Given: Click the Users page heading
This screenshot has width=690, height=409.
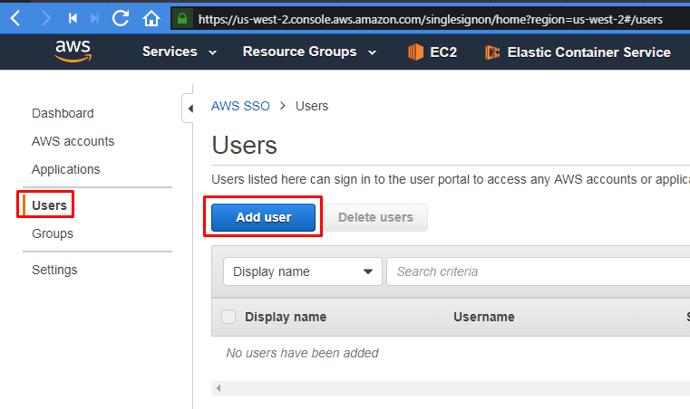Looking at the screenshot, I should (244, 145).
